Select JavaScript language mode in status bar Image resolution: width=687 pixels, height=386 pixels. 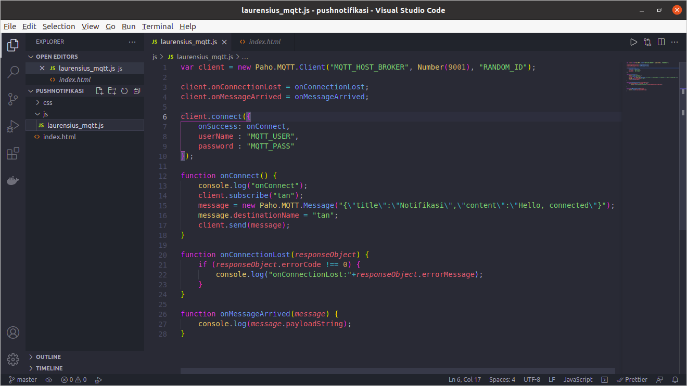578,380
